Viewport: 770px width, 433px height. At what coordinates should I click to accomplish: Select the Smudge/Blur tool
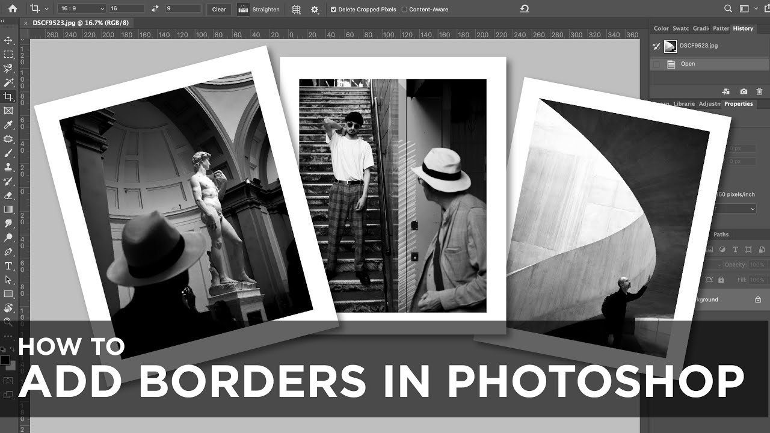click(8, 224)
